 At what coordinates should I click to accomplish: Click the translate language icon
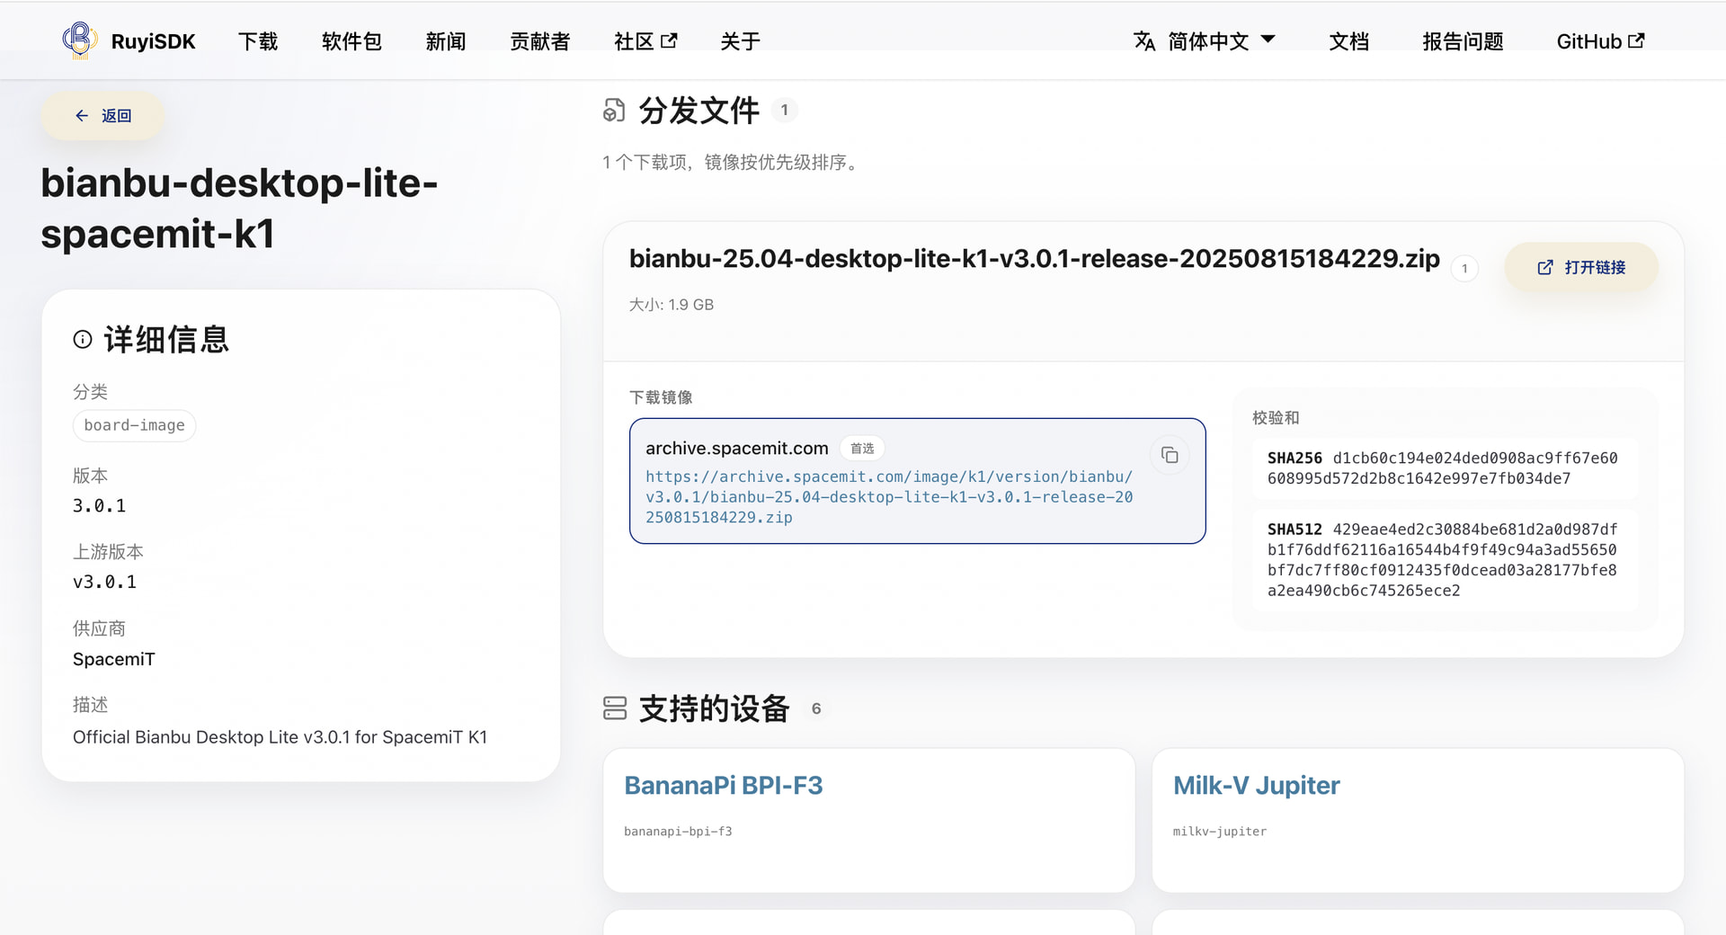[1143, 41]
